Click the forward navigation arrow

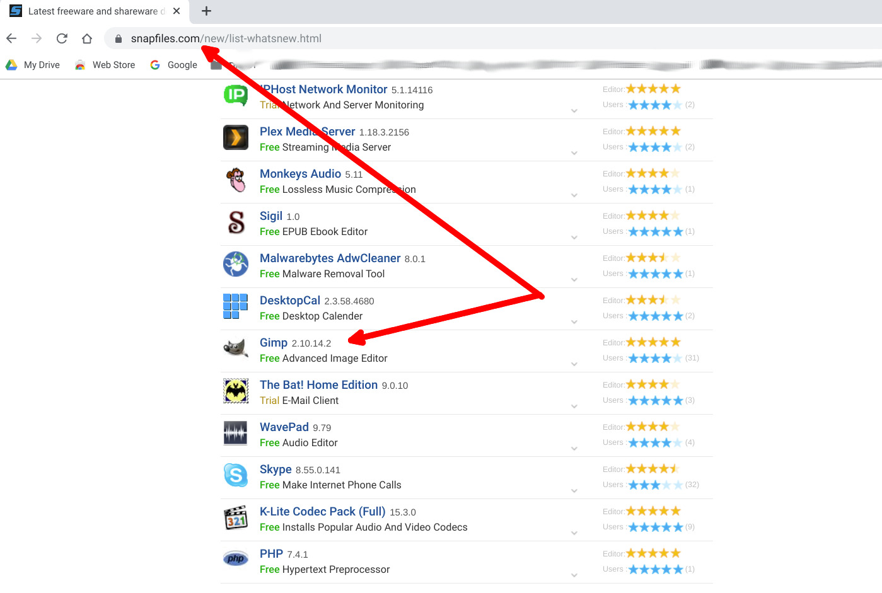click(x=37, y=38)
